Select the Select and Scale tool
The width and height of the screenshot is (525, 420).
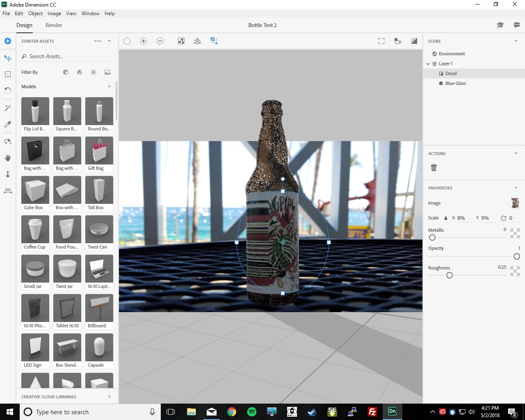tap(7, 74)
